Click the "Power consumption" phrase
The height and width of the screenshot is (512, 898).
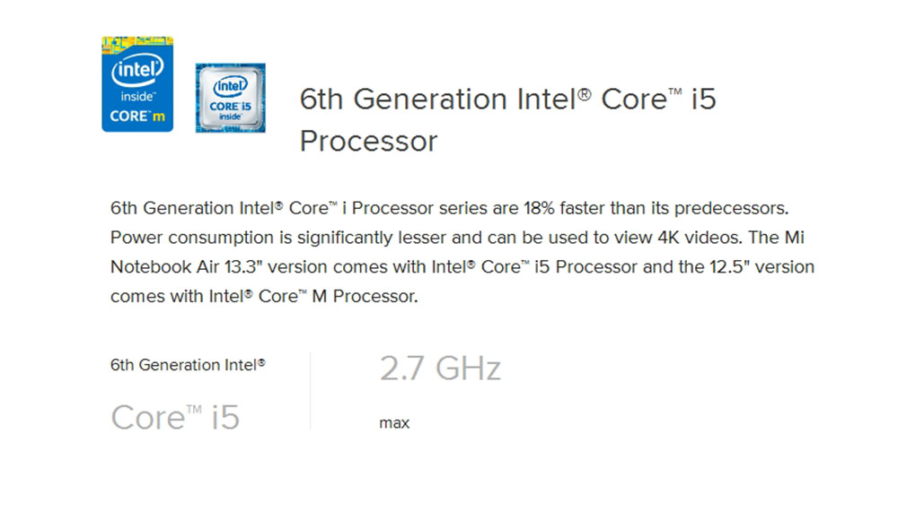pyautogui.click(x=181, y=238)
